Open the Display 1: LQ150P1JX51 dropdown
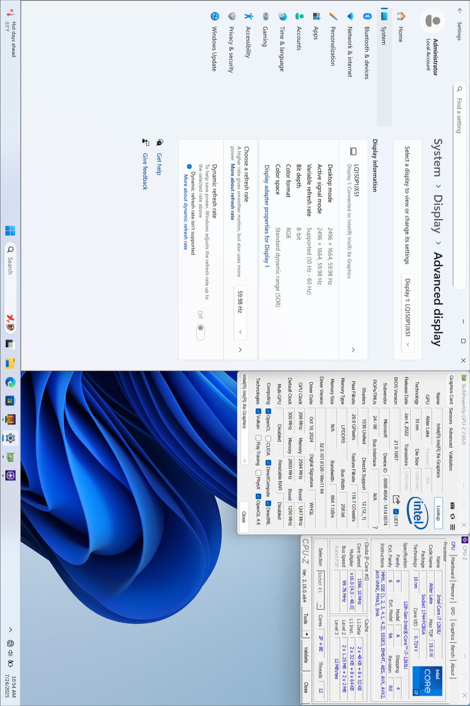470x706 pixels. click(408, 313)
